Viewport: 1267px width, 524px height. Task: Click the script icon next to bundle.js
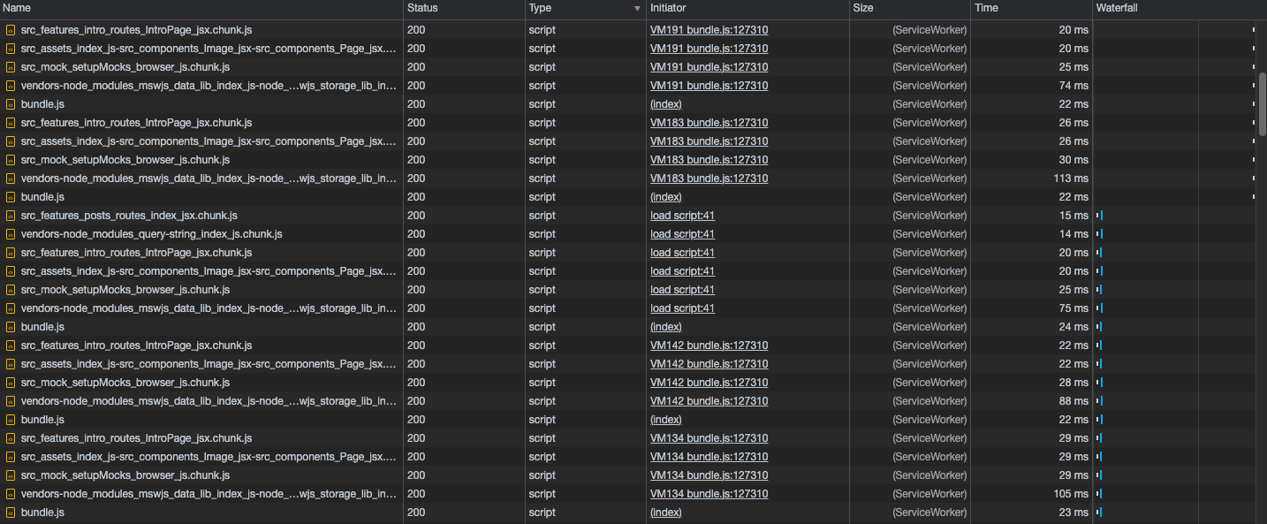point(11,103)
